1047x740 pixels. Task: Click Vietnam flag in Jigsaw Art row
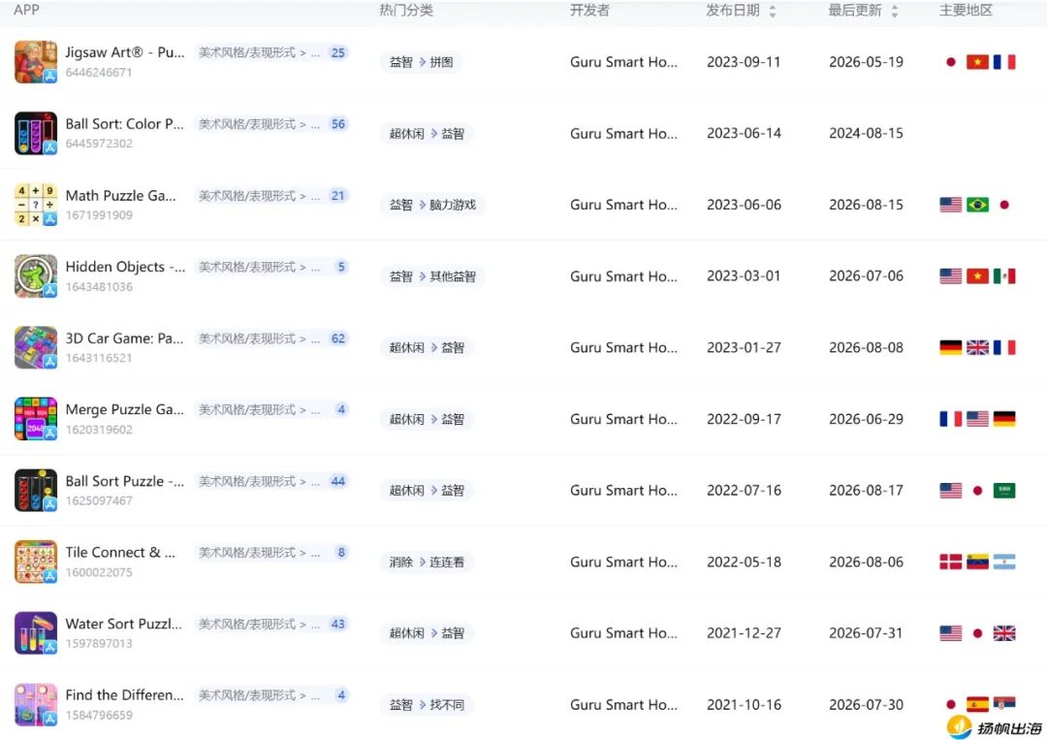pyautogui.click(x=977, y=62)
